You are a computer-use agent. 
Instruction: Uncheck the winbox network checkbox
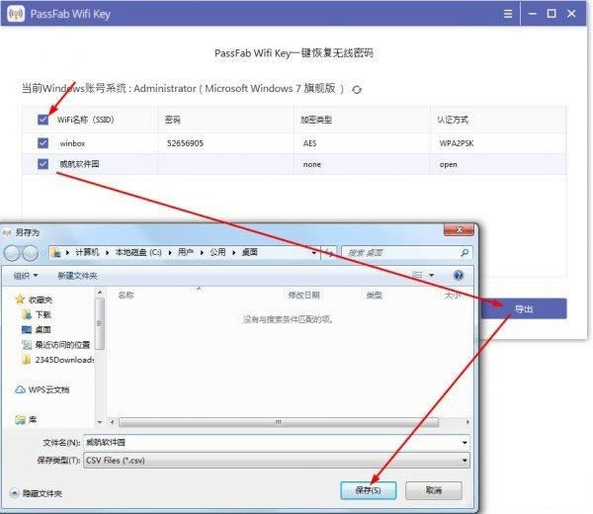(42, 143)
